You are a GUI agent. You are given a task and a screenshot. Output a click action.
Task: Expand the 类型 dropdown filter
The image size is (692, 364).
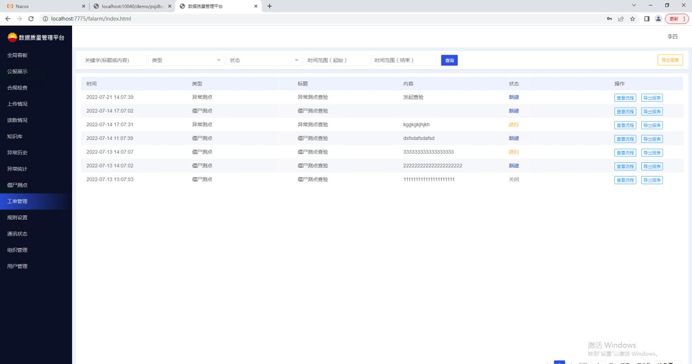[x=186, y=60]
